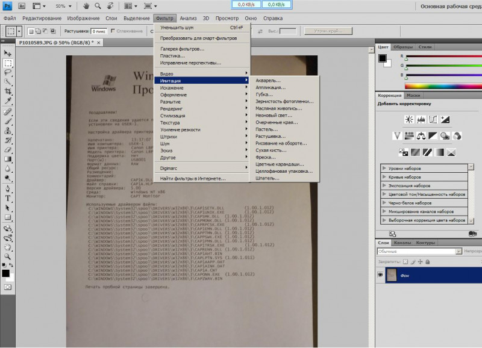Select the Zoom tool in the left toolbox
The image size is (482, 348).
(8, 256)
